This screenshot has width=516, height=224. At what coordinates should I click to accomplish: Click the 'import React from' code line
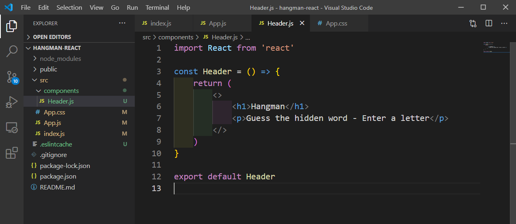[x=234, y=48]
